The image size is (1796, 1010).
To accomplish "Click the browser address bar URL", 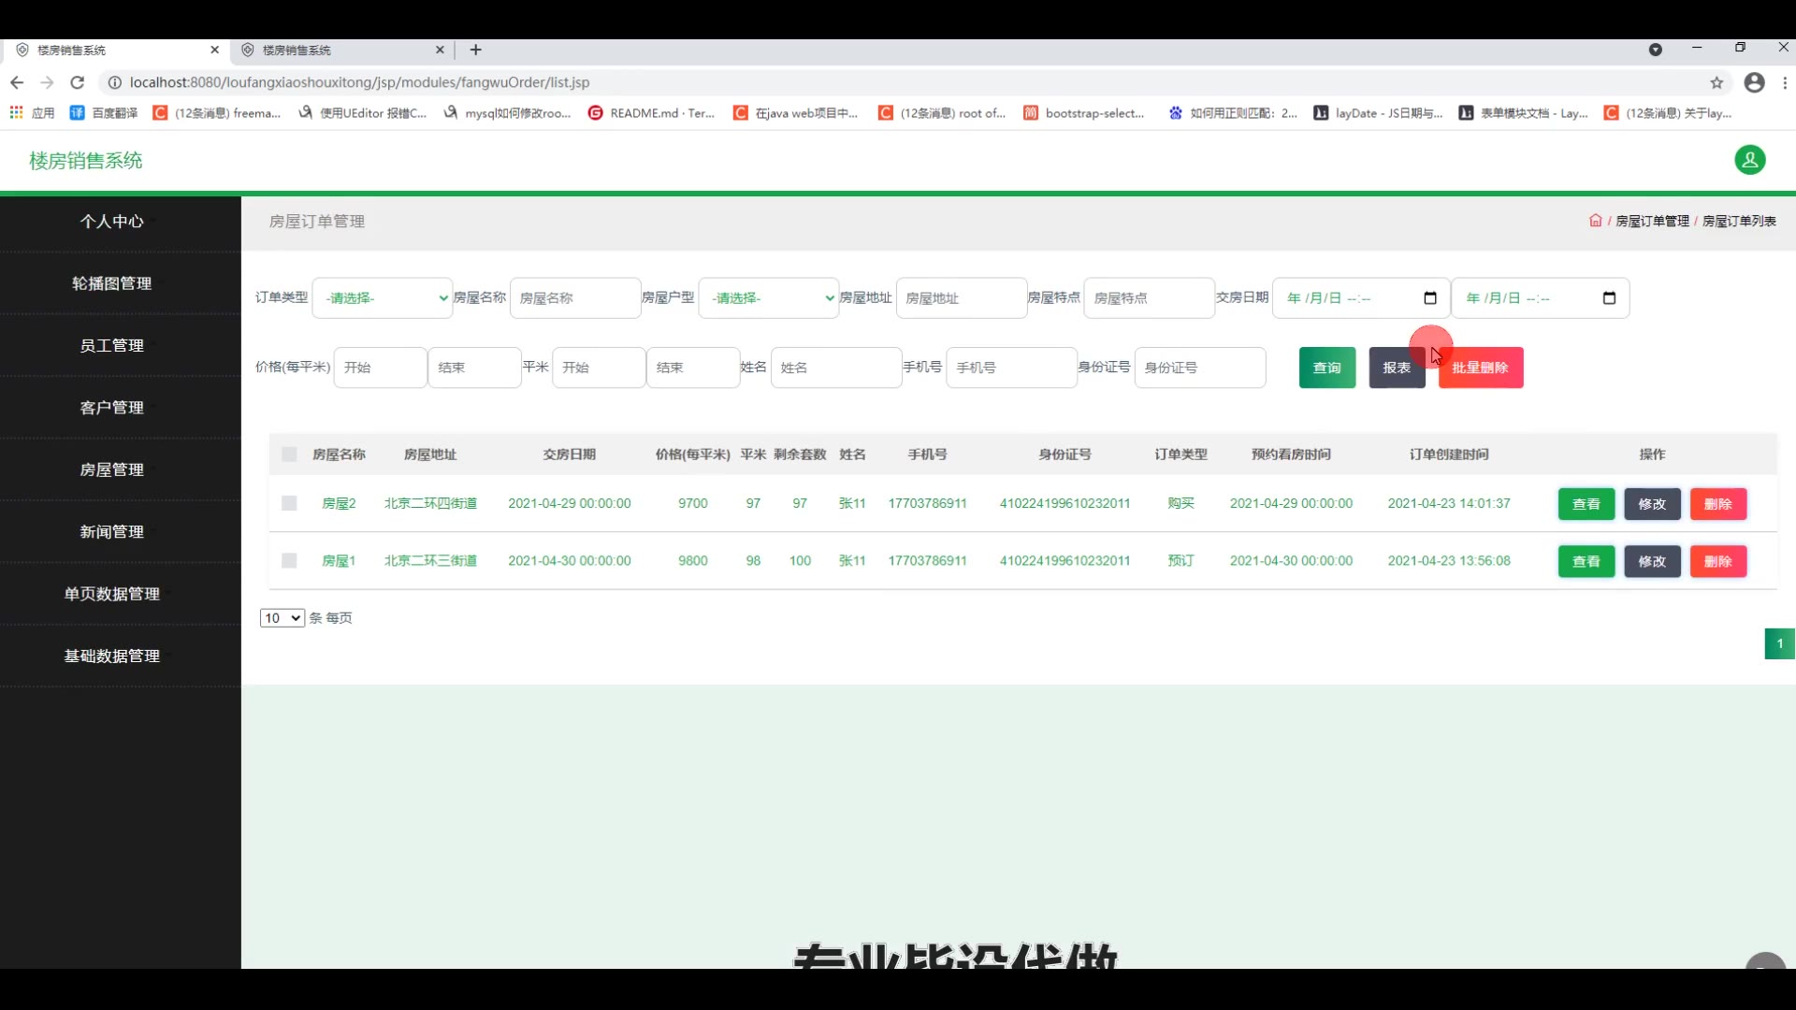I will (359, 82).
